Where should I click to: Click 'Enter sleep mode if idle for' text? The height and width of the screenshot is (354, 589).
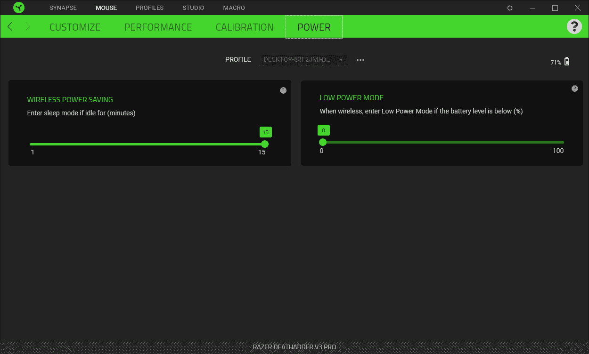click(81, 113)
